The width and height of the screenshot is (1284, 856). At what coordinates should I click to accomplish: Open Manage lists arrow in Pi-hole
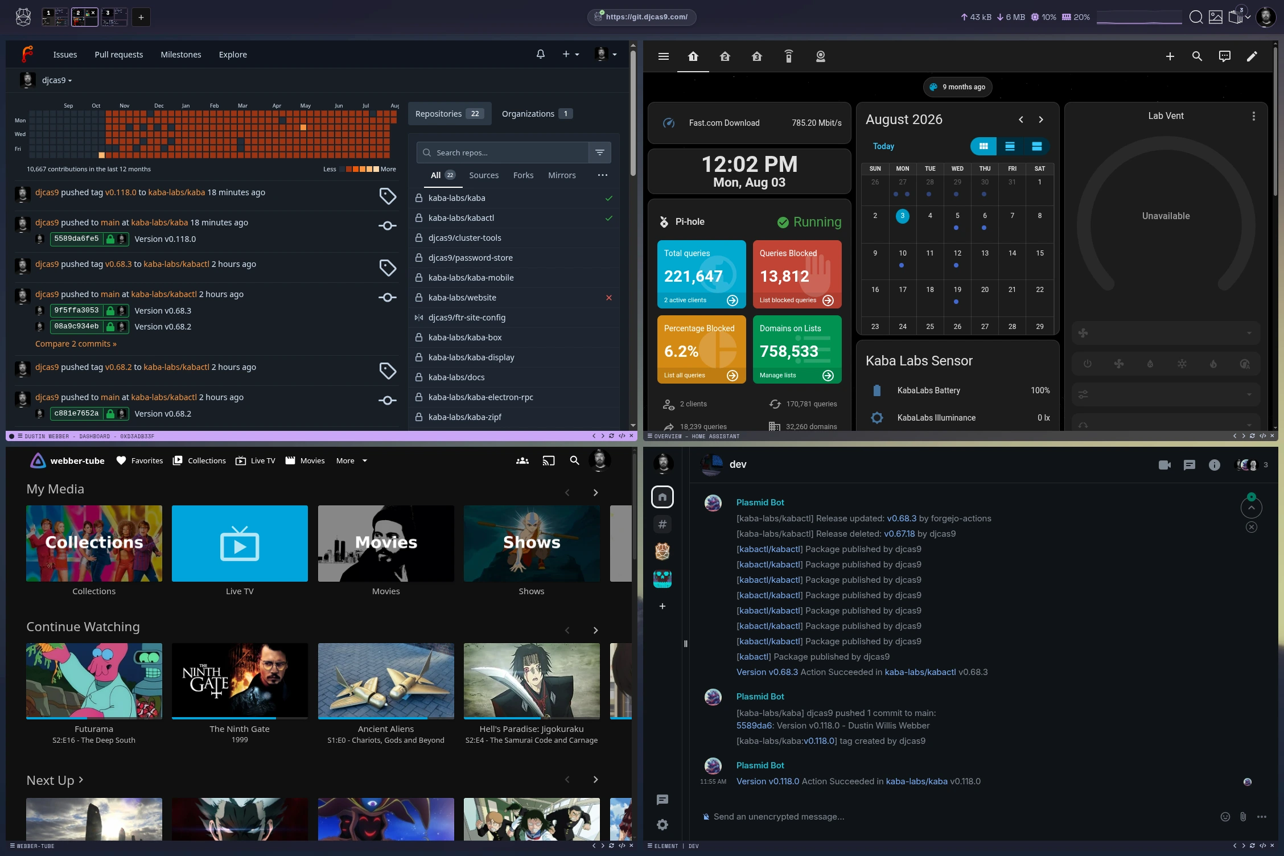828,376
